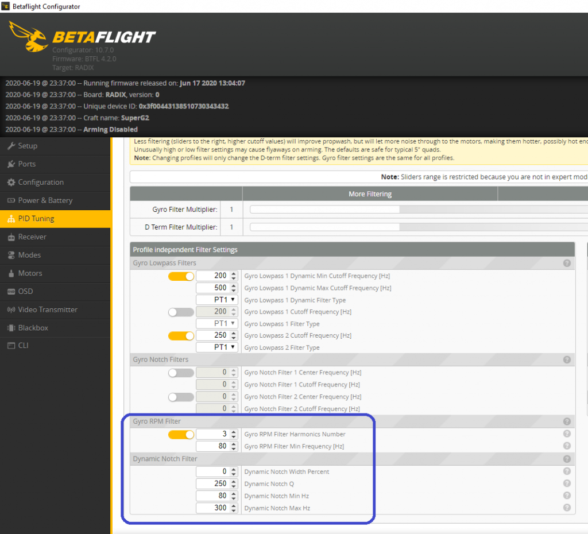Select the Receiver tab
The image size is (588, 534).
coord(56,237)
